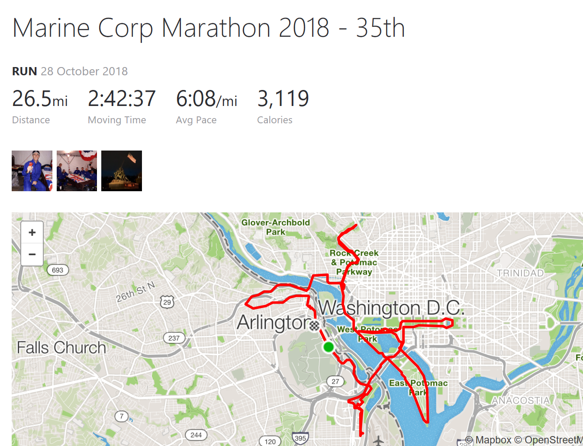
Task: Open third photo of Iwo Jima memorial
Action: [x=122, y=171]
